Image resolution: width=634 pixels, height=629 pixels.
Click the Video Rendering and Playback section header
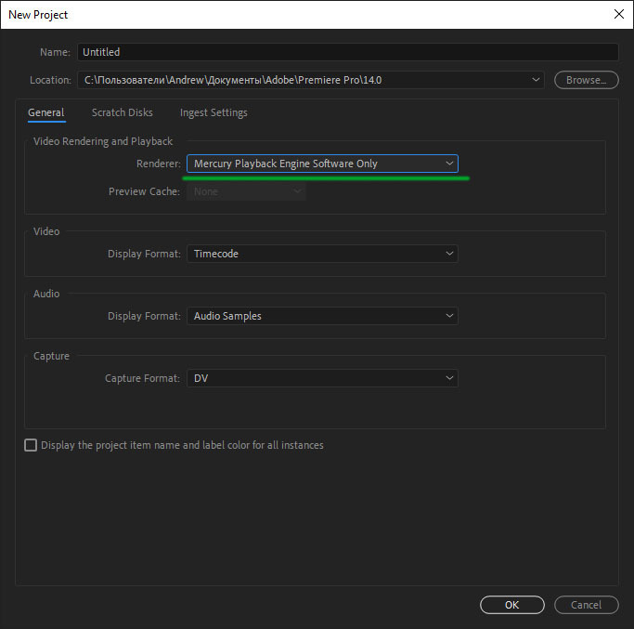(103, 141)
